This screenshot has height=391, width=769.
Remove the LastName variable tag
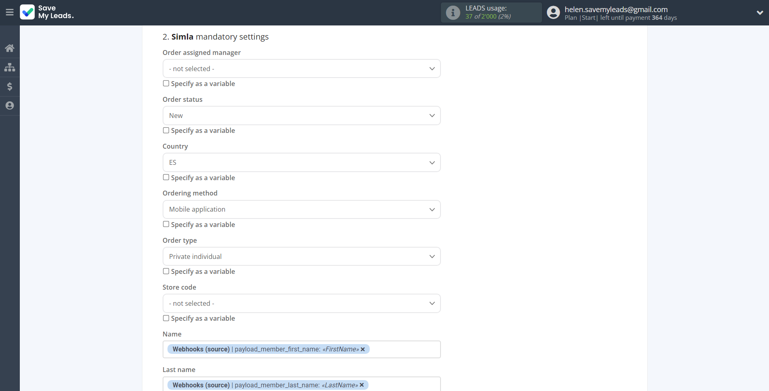(x=362, y=385)
